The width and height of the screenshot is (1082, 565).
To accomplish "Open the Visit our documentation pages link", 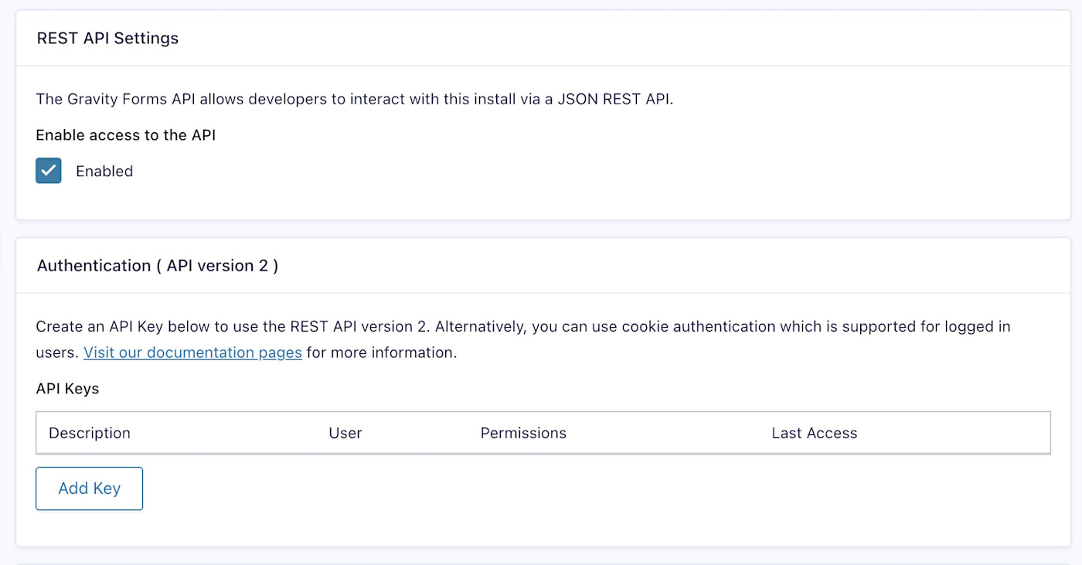I will (192, 352).
